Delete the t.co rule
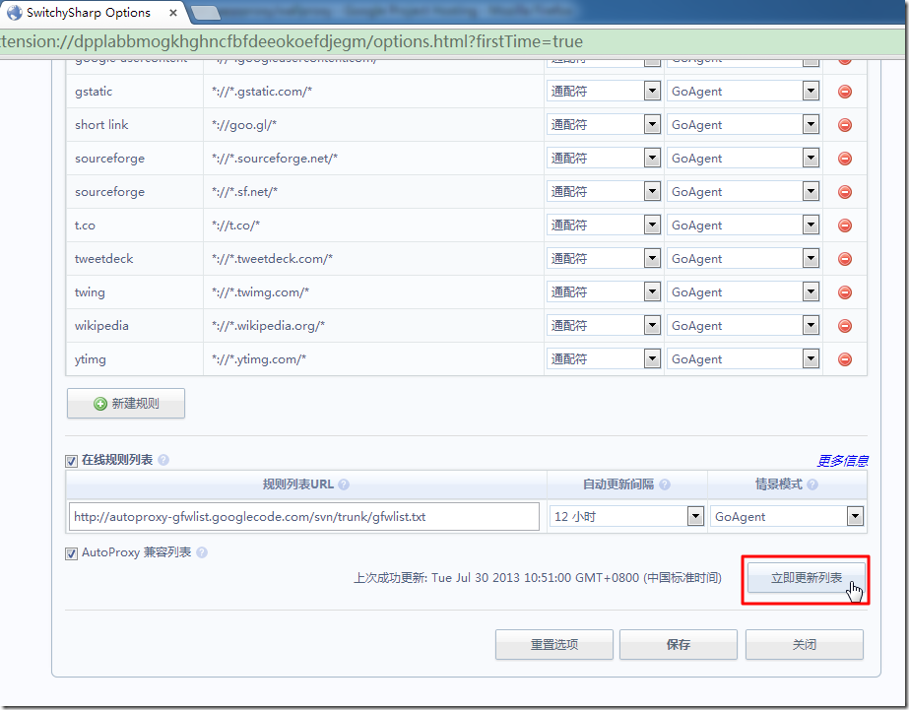 (845, 226)
